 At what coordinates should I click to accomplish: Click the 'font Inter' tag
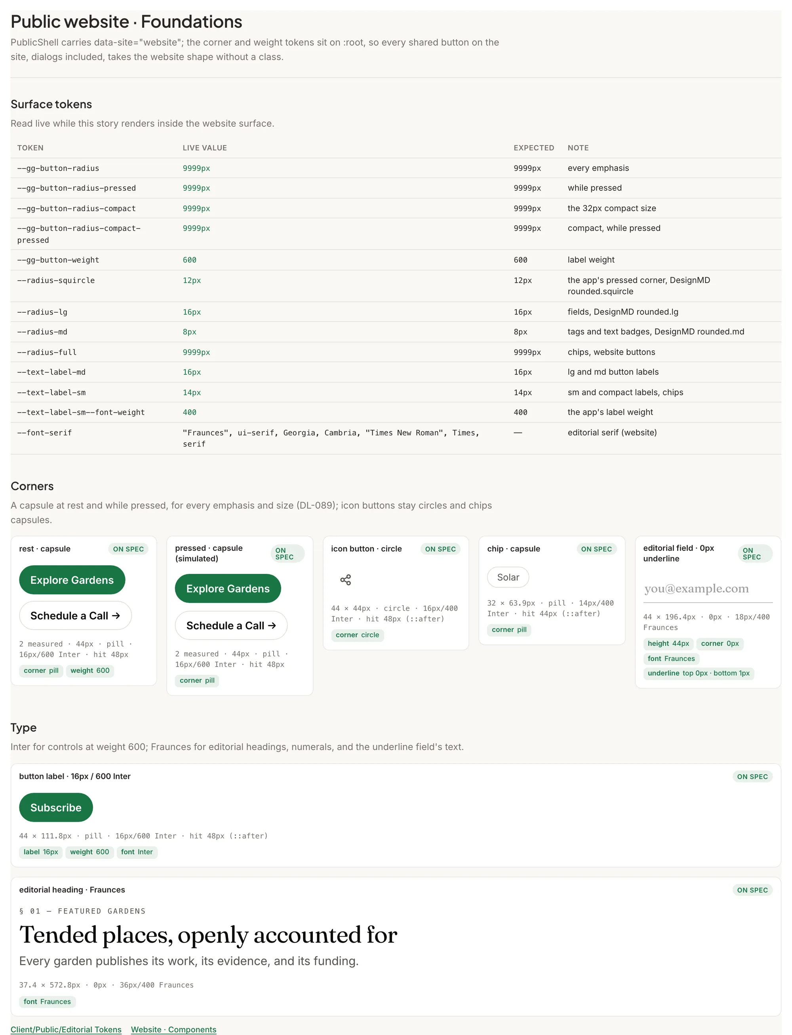tap(137, 852)
